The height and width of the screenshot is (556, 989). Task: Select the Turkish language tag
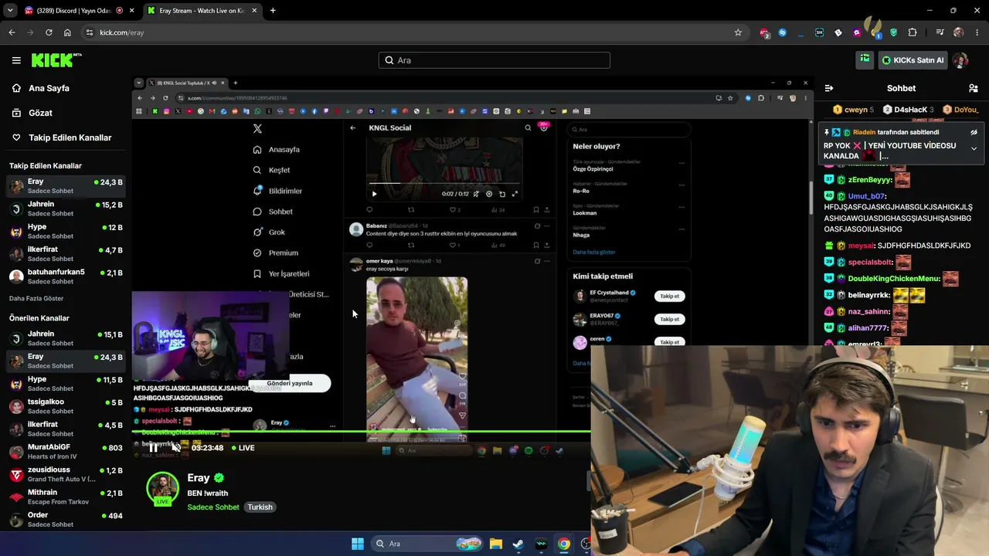(x=260, y=507)
